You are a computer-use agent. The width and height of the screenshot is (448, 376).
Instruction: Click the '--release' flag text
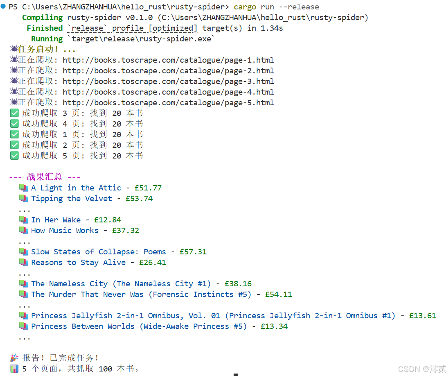[299, 7]
